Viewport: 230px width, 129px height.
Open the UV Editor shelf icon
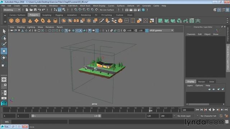tap(192, 21)
